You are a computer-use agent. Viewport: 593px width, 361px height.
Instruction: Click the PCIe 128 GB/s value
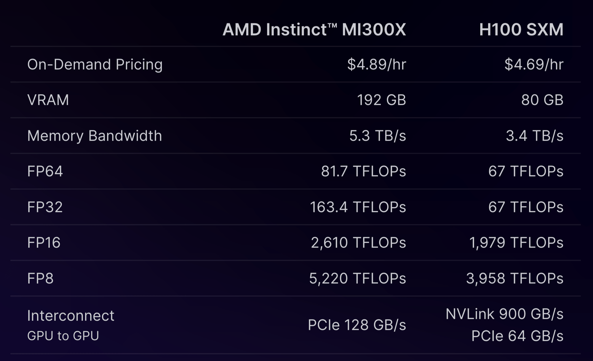(x=357, y=325)
